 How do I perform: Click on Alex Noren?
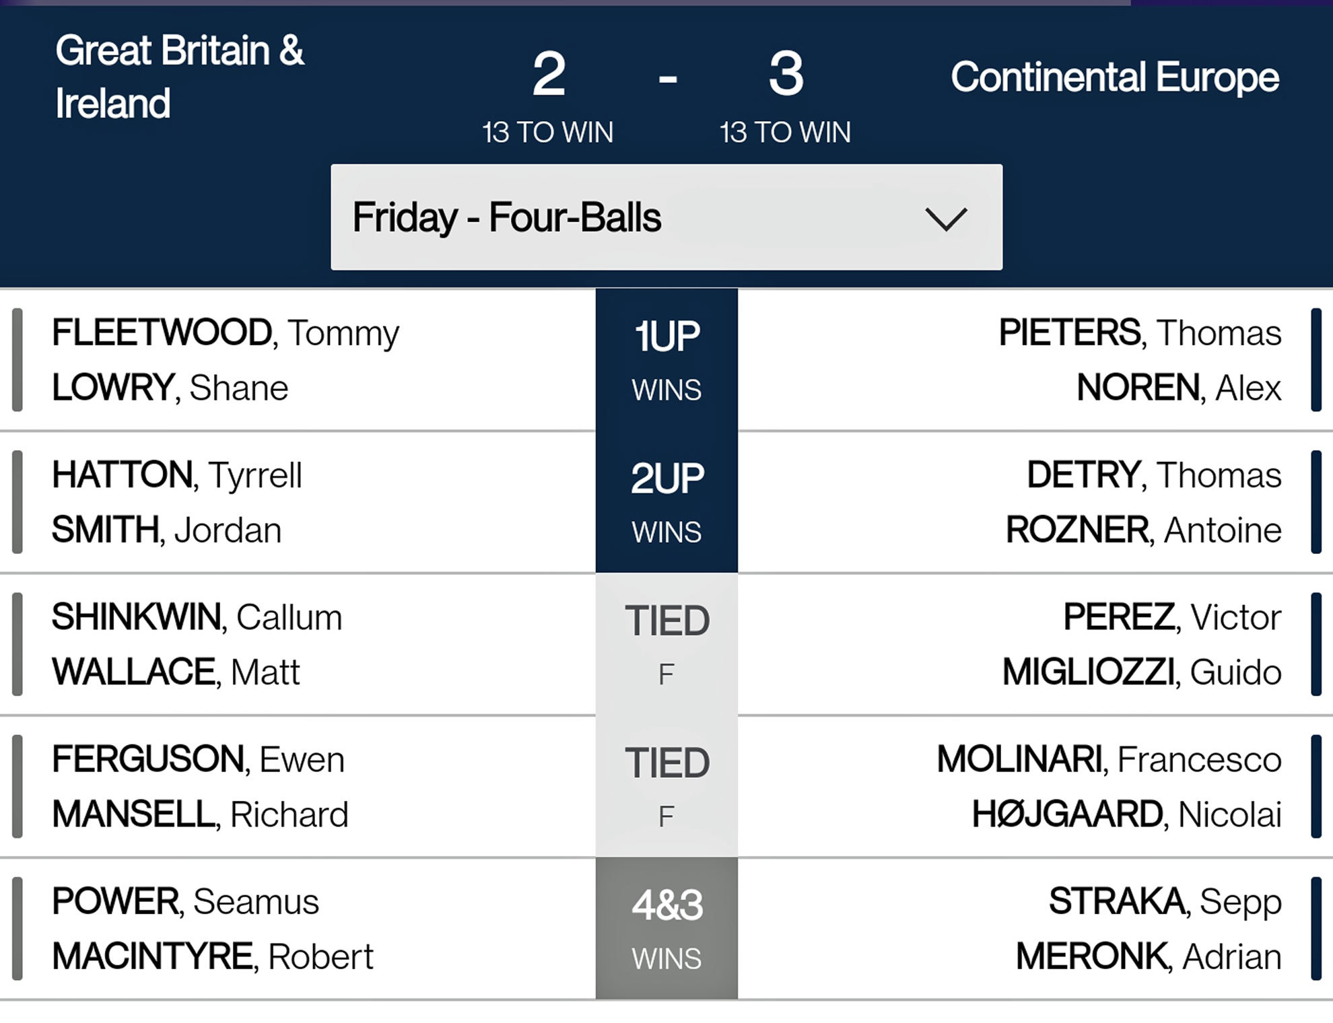click(x=1178, y=388)
